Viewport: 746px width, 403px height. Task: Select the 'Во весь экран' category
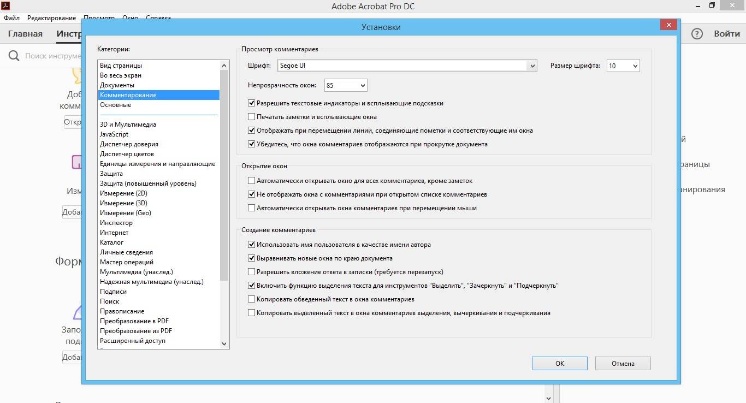[x=158, y=75]
